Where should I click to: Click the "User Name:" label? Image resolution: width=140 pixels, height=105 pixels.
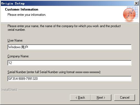point(15,40)
